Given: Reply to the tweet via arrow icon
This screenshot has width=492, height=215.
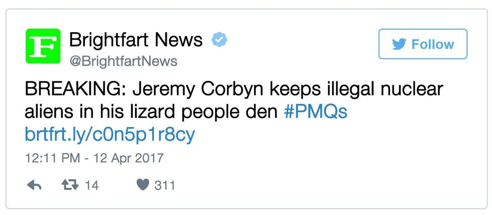Looking at the screenshot, I should point(34,185).
